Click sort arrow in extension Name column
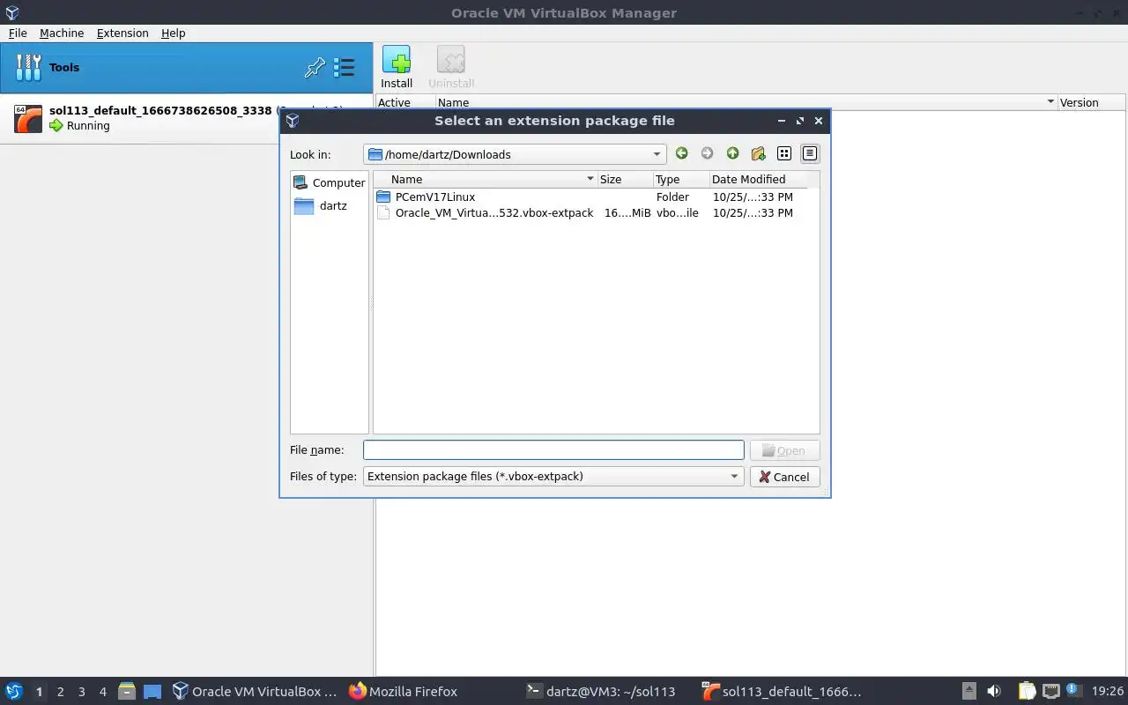Screen dimensions: 1128x705 coord(1050,102)
